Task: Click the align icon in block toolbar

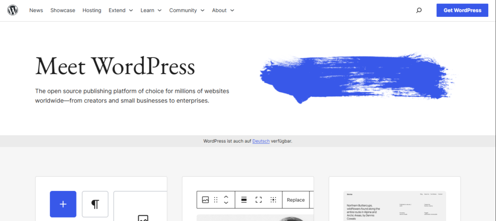Action: [x=244, y=200]
